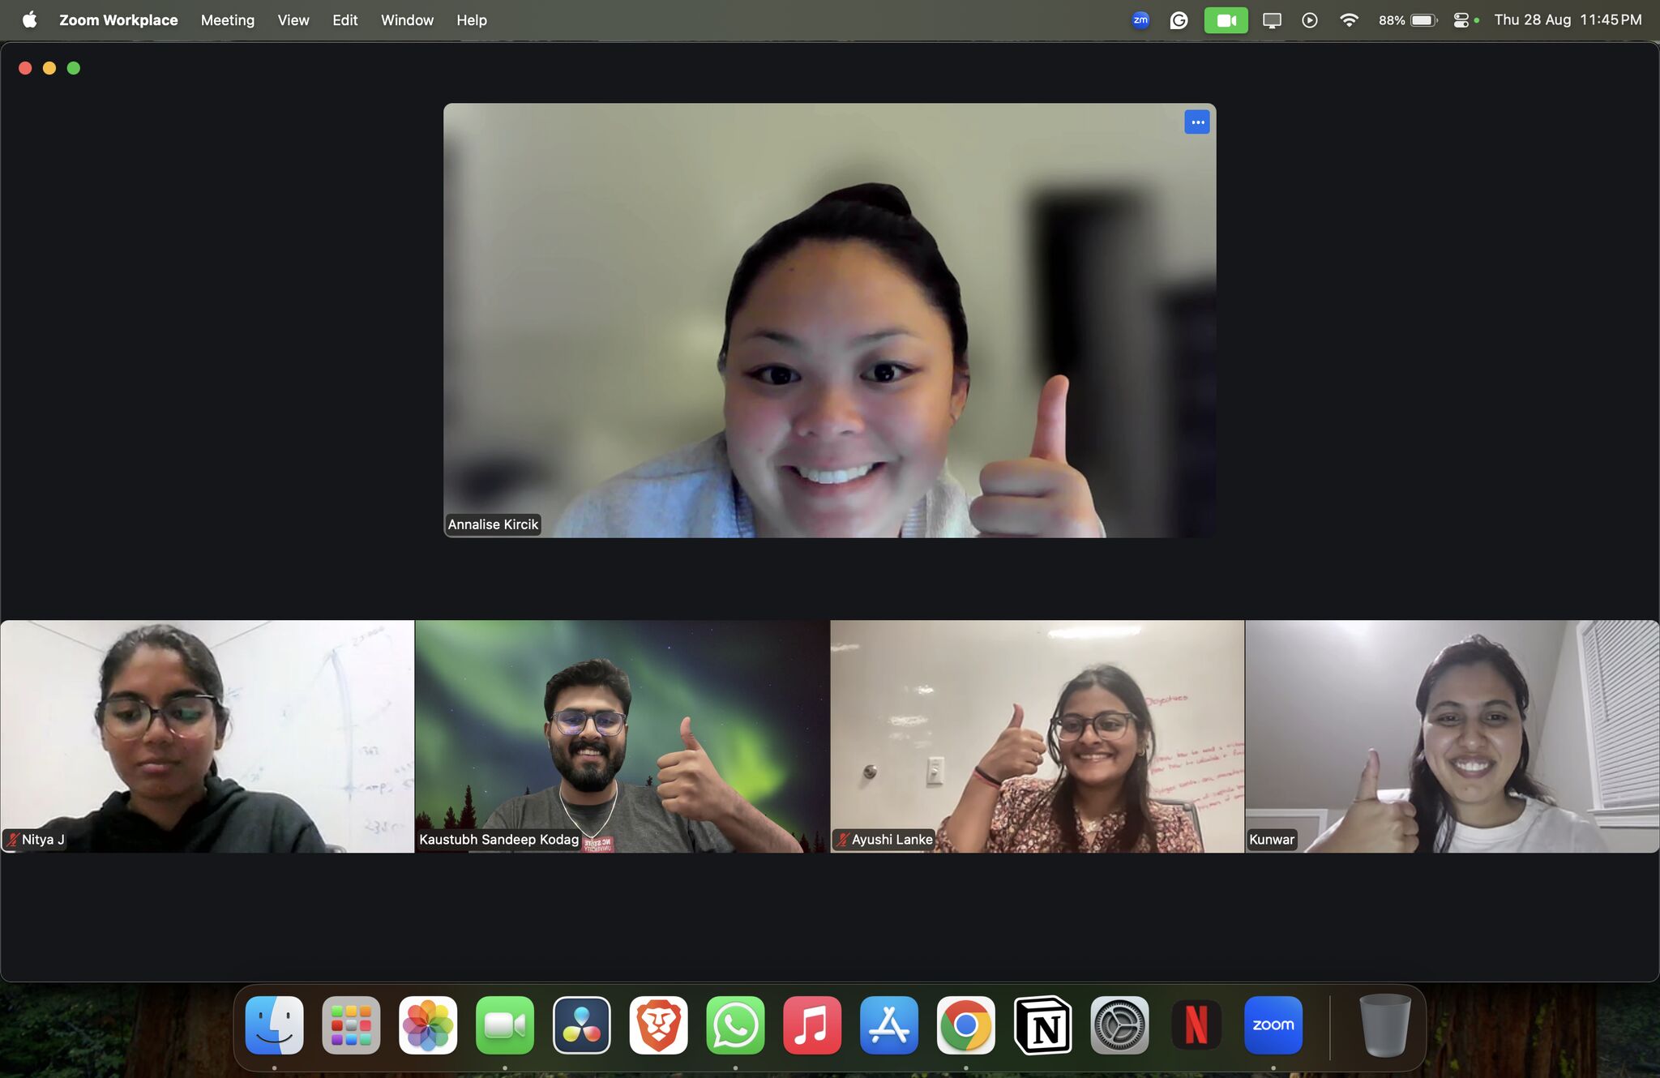
Task: Click the Zoom menu bar status icon
Action: [x=1140, y=20]
